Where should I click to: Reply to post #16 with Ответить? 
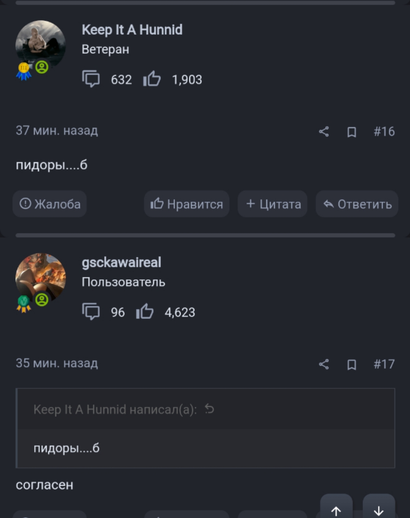coord(357,204)
